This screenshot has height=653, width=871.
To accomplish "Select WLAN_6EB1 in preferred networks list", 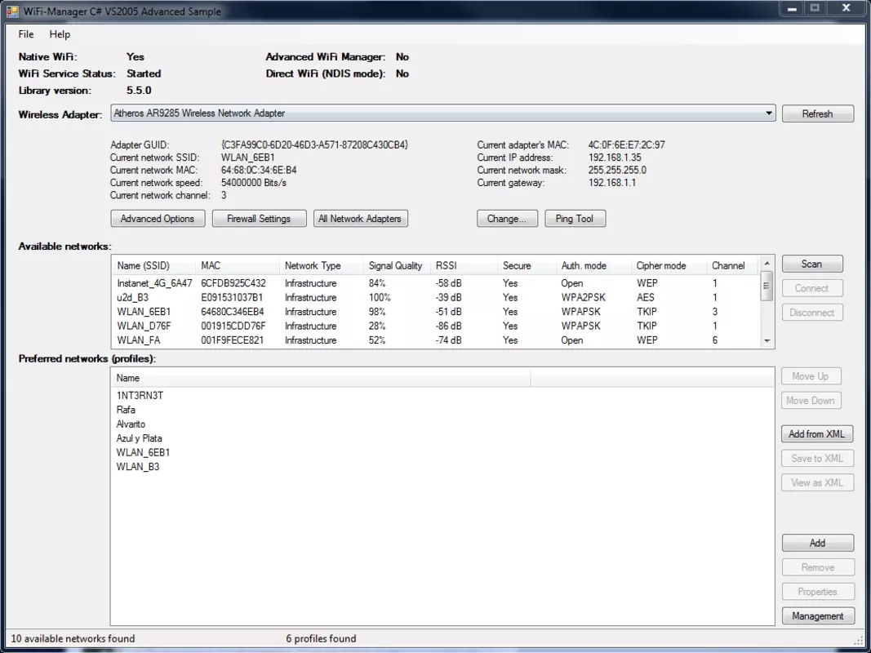I will [144, 452].
